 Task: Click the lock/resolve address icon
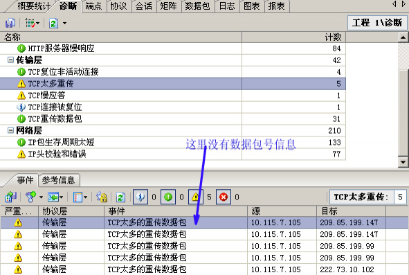tap(102, 197)
